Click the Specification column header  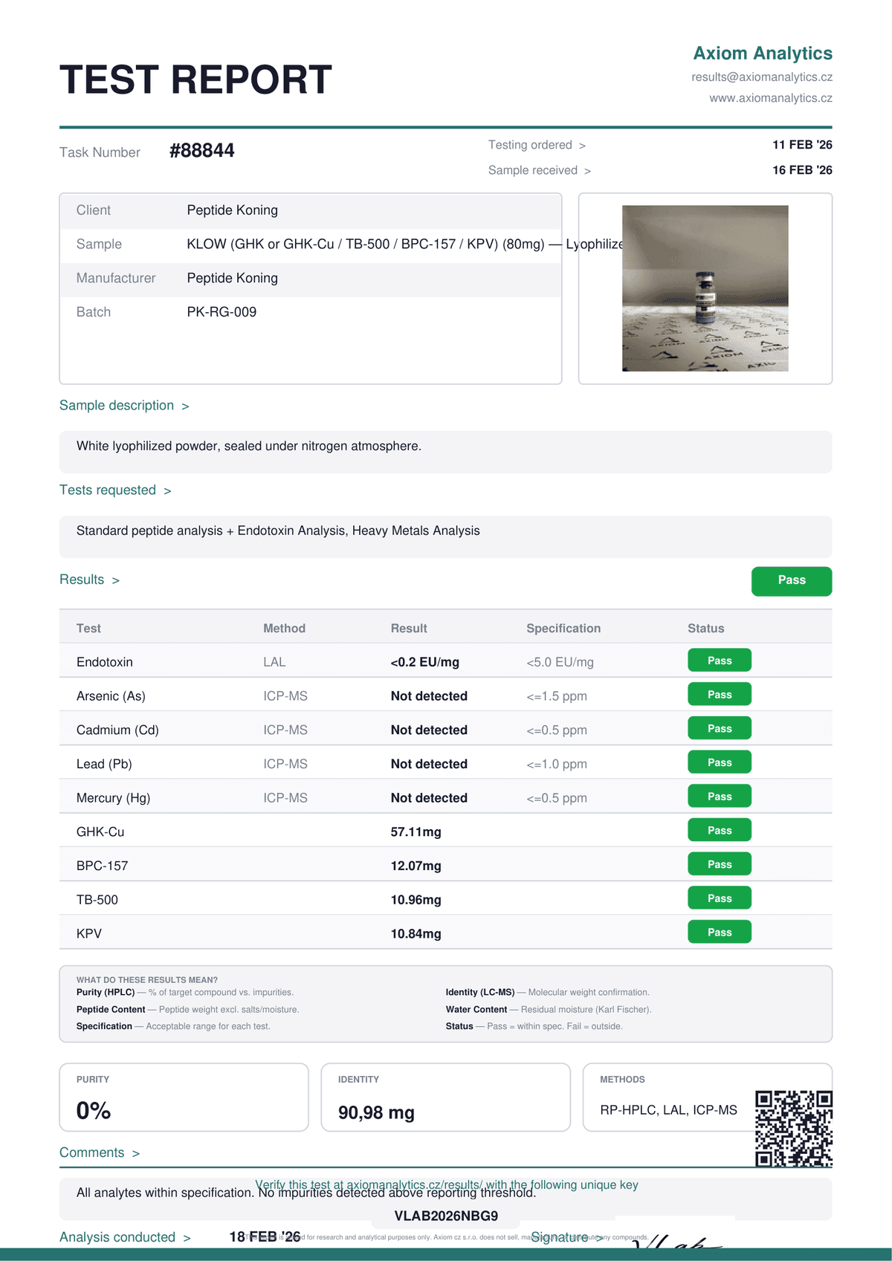[563, 629]
